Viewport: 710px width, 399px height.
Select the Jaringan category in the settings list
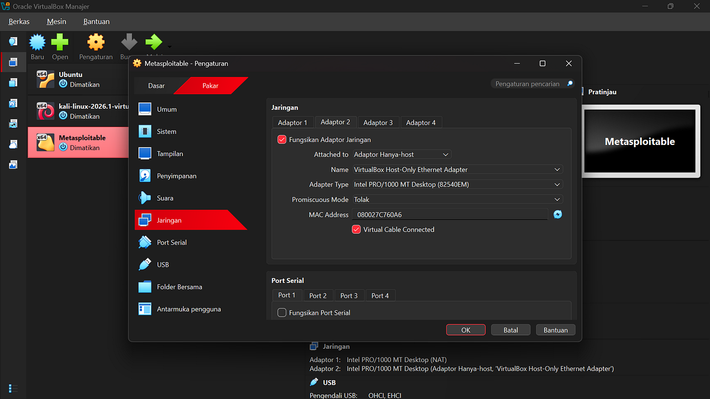click(190, 221)
